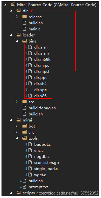Select the Mirai-Source-Code root label

pyautogui.click(x=57, y=5)
